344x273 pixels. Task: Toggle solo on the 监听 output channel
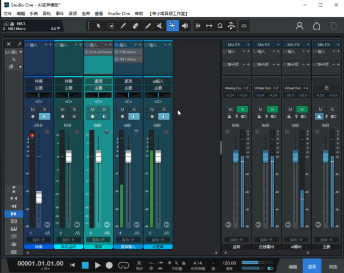point(241,109)
